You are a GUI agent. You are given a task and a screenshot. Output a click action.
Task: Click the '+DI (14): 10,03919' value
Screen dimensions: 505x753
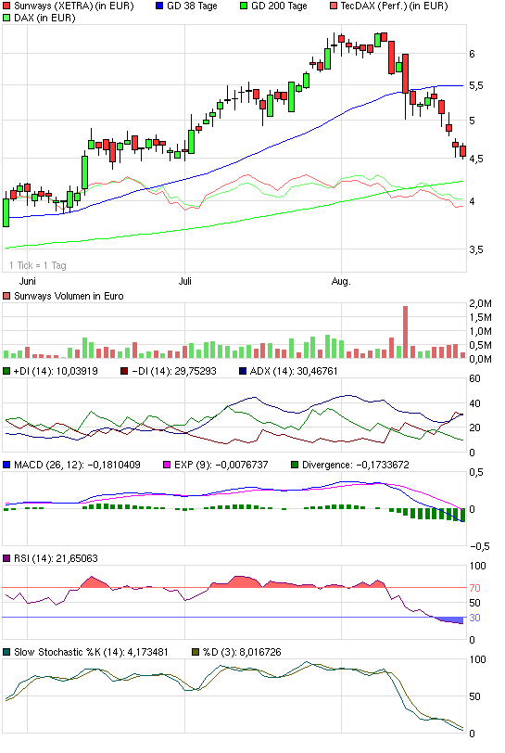click(x=56, y=371)
